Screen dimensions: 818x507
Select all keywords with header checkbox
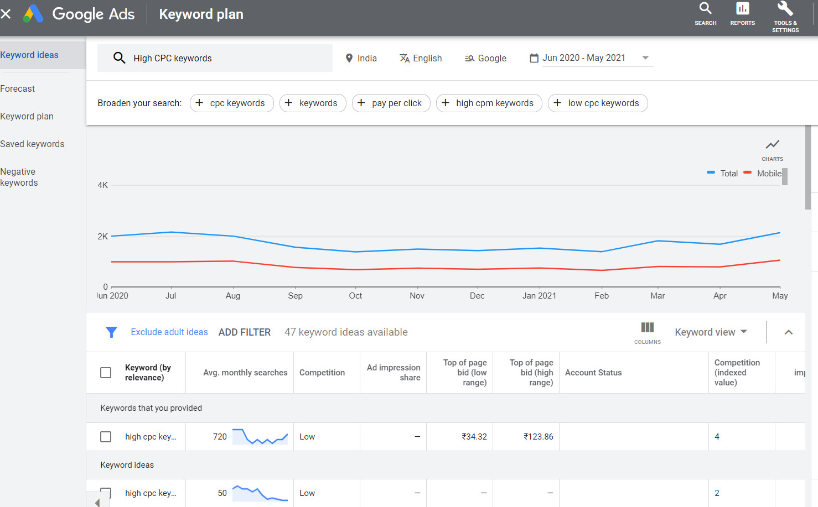point(106,373)
